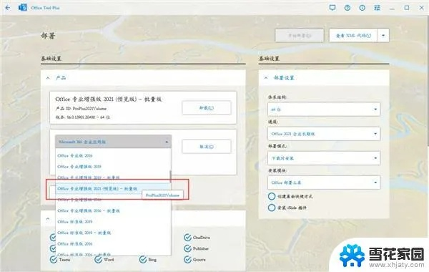Toggle the Word application checkbox
Screen dimensions: 429x272
(98, 259)
